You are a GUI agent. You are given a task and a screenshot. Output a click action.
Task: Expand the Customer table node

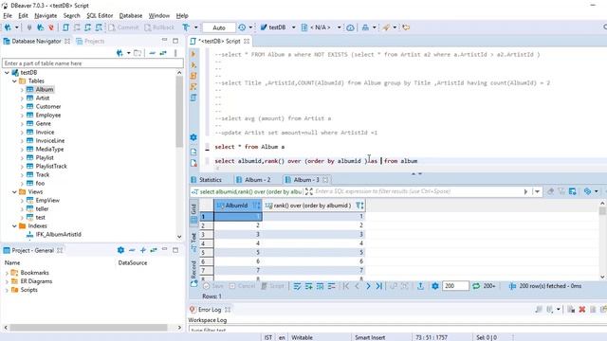point(22,107)
